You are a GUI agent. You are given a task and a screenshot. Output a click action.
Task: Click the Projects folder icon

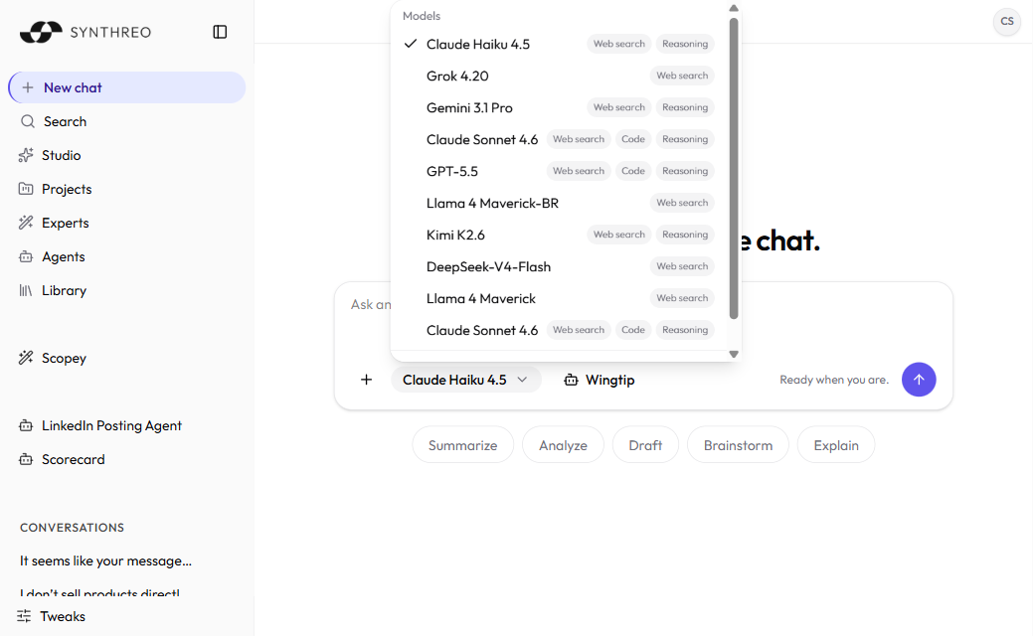(26, 189)
